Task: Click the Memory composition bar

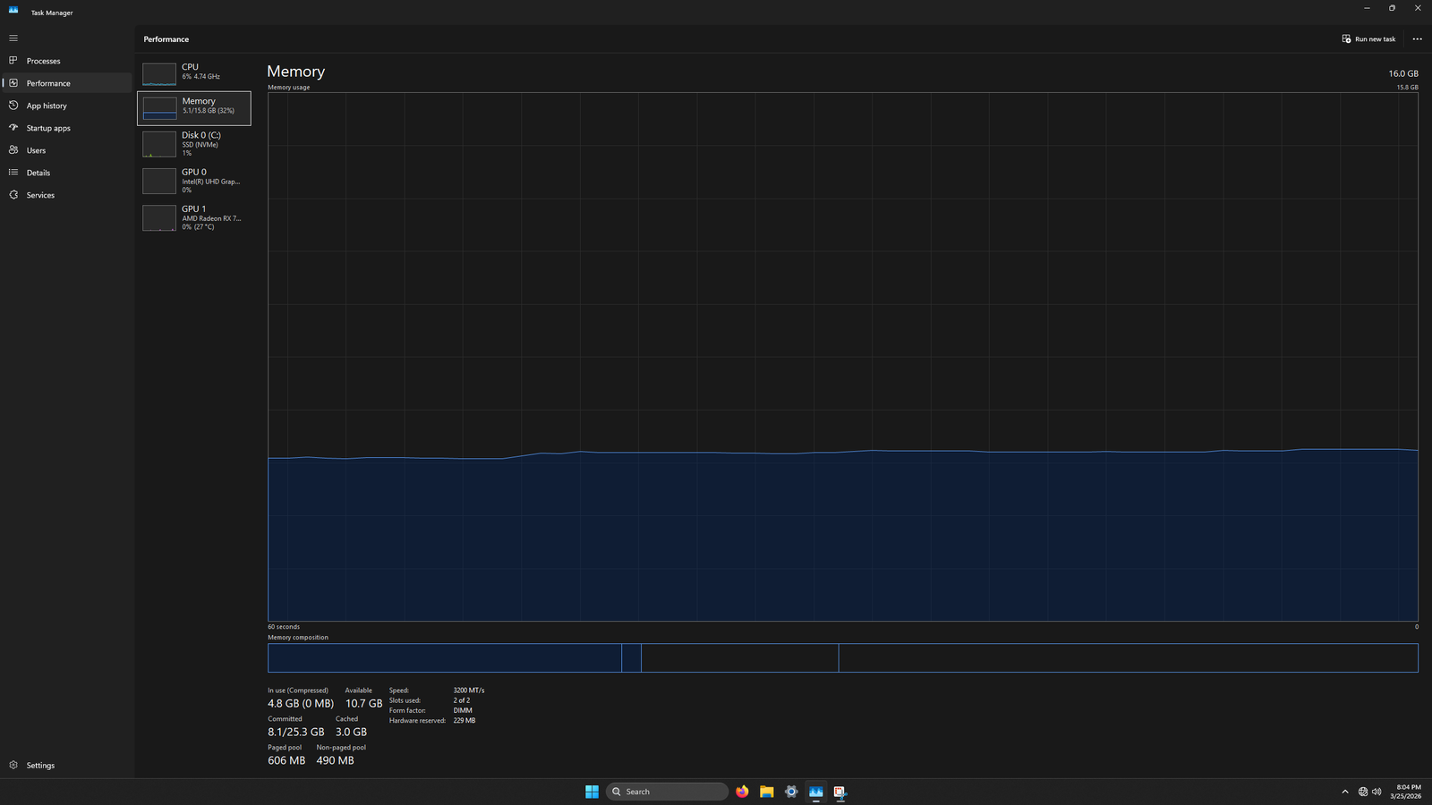Action: 841,658
